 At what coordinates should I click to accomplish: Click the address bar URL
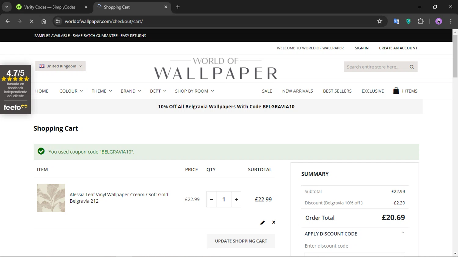click(x=104, y=21)
